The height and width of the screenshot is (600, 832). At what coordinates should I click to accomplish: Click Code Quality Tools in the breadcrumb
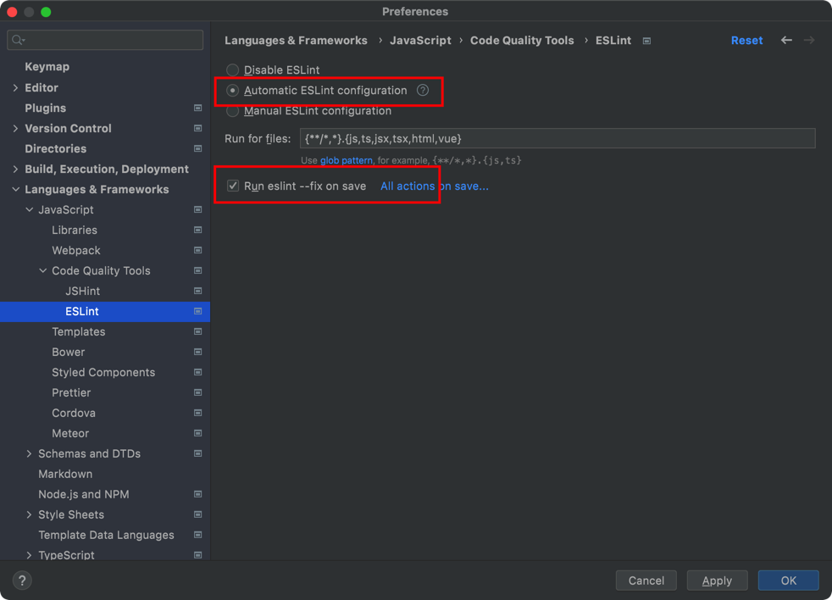click(x=522, y=41)
